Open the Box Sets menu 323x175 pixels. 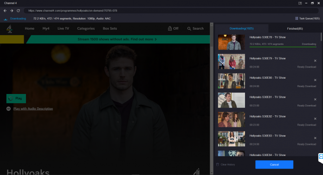click(x=110, y=29)
